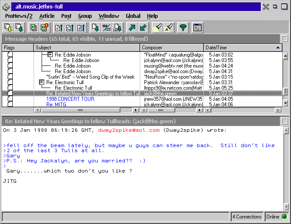Collapse the Re: Eddie Jobson thread by FloatMind

point(50,54)
